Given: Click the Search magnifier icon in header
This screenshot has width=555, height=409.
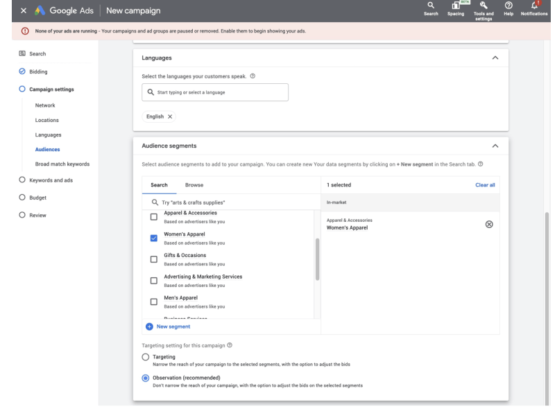Looking at the screenshot, I should pos(431,7).
